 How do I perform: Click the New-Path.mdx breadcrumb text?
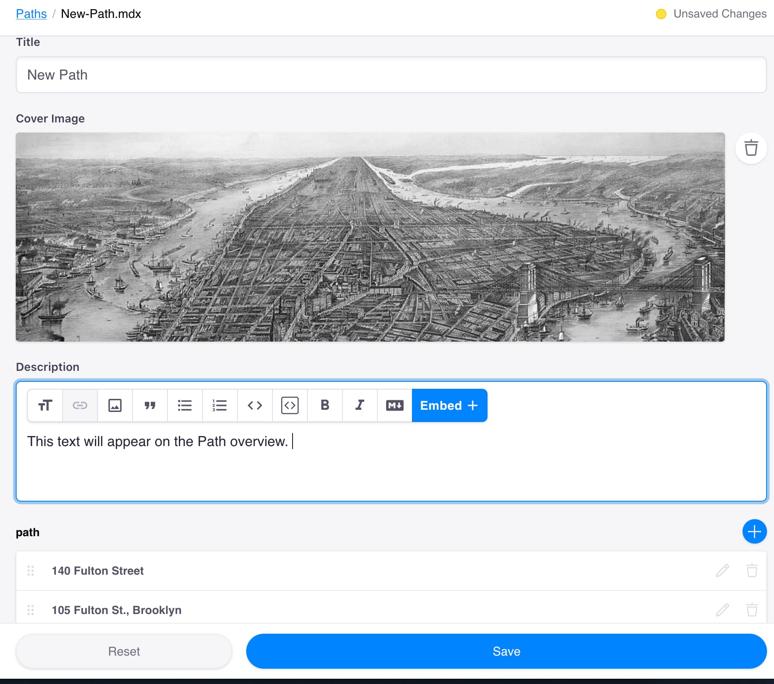101,14
